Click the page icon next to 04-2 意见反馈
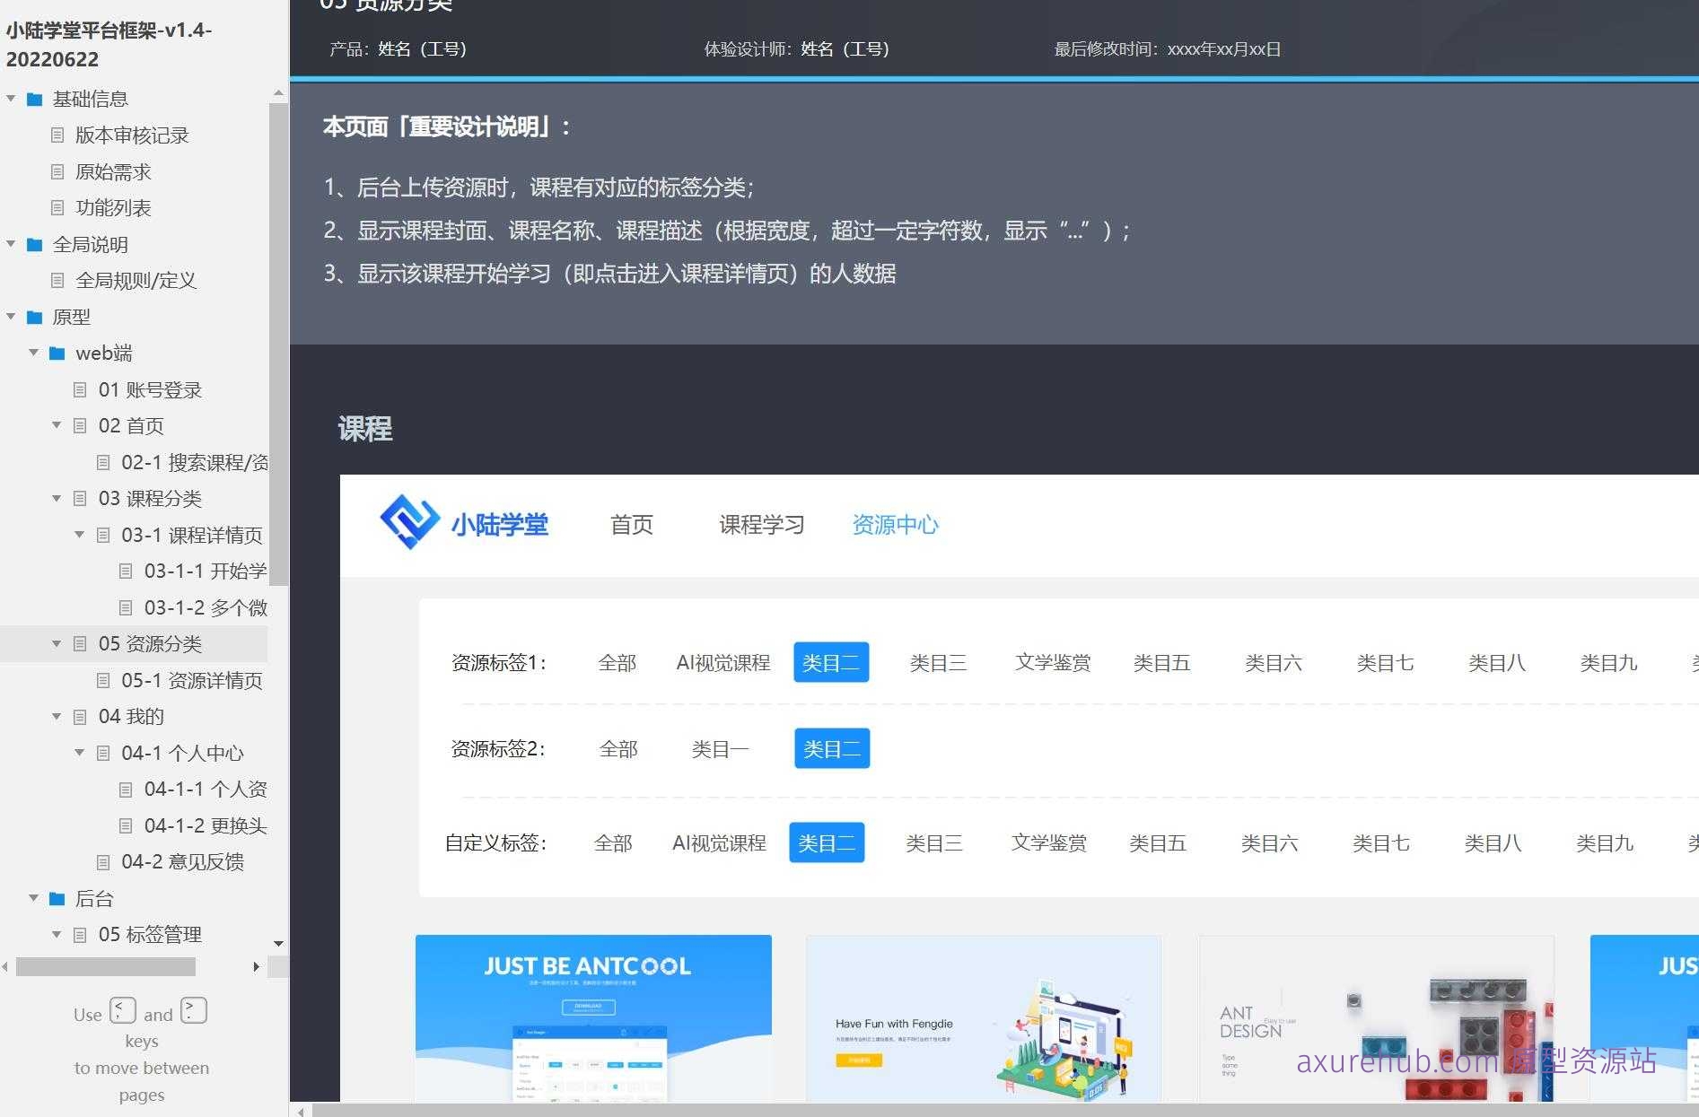 (101, 861)
